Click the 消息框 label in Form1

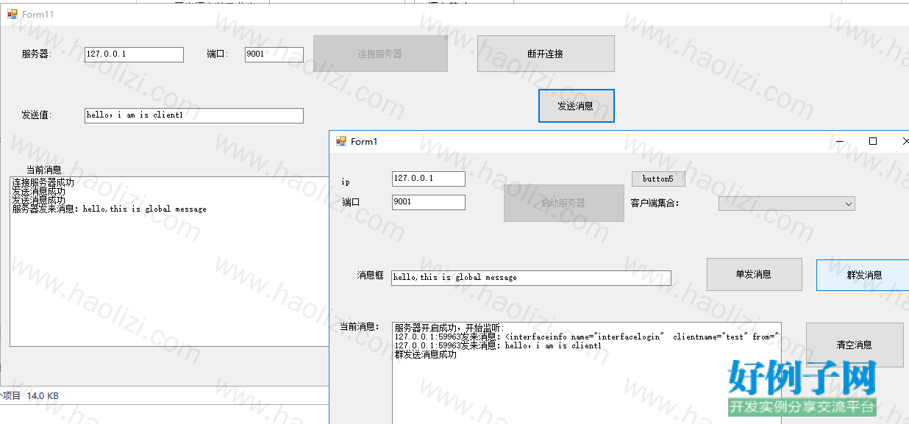pyautogui.click(x=371, y=275)
